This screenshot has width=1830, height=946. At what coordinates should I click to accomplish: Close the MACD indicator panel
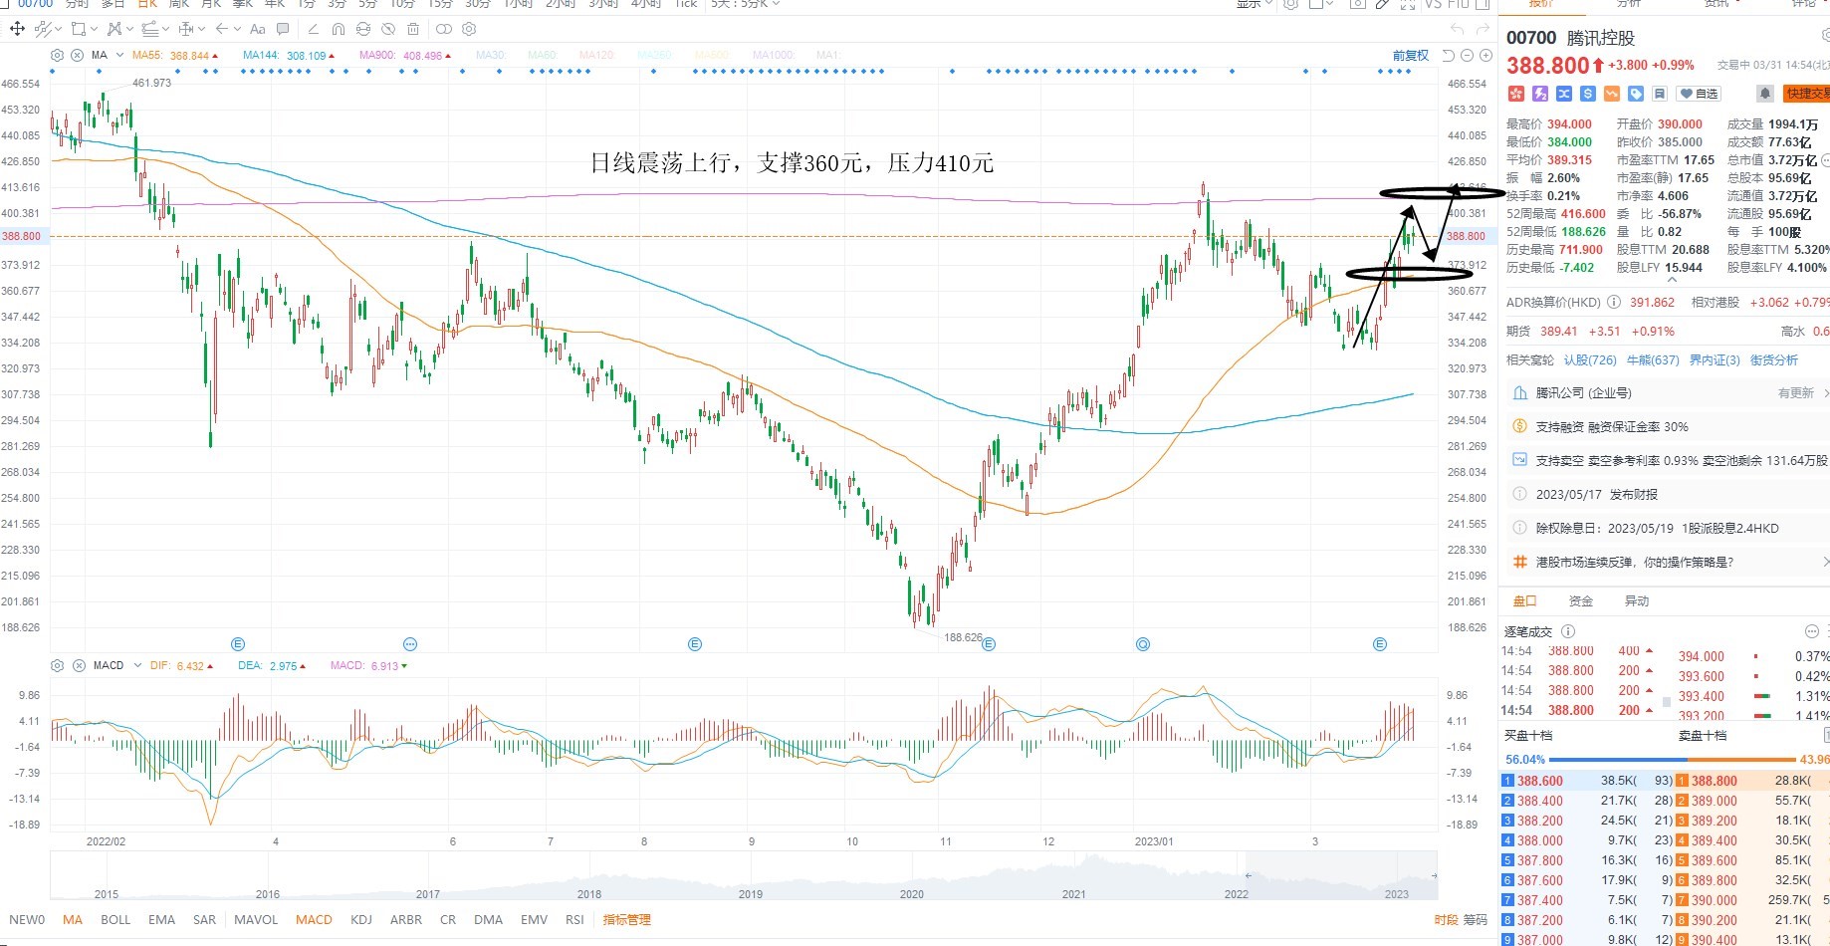[79, 665]
